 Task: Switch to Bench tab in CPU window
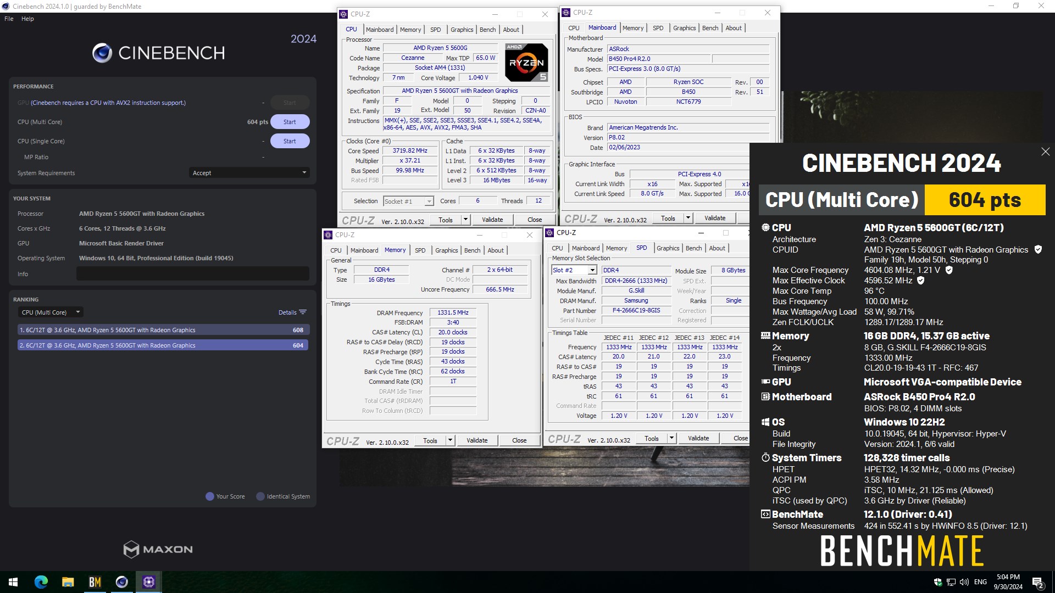pos(487,30)
